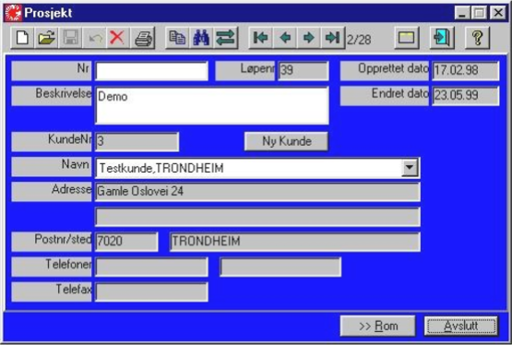Go to previous record arrow
The width and height of the screenshot is (512, 345).
click(285, 38)
